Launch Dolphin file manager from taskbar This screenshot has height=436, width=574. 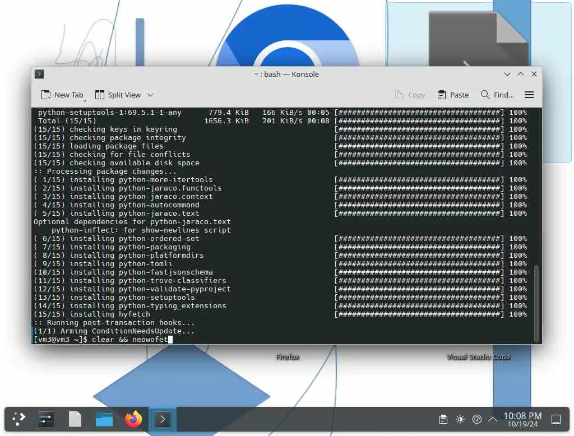[x=104, y=419]
